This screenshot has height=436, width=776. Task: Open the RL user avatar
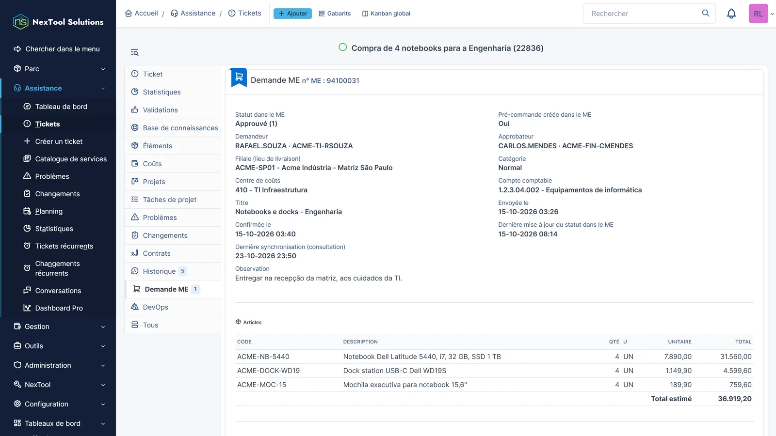(x=758, y=14)
